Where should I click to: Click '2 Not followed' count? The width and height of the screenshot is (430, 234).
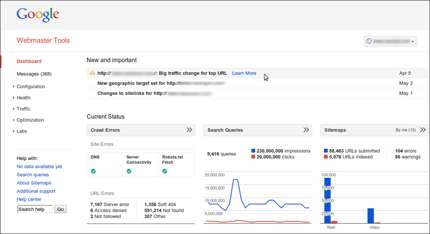point(106,216)
